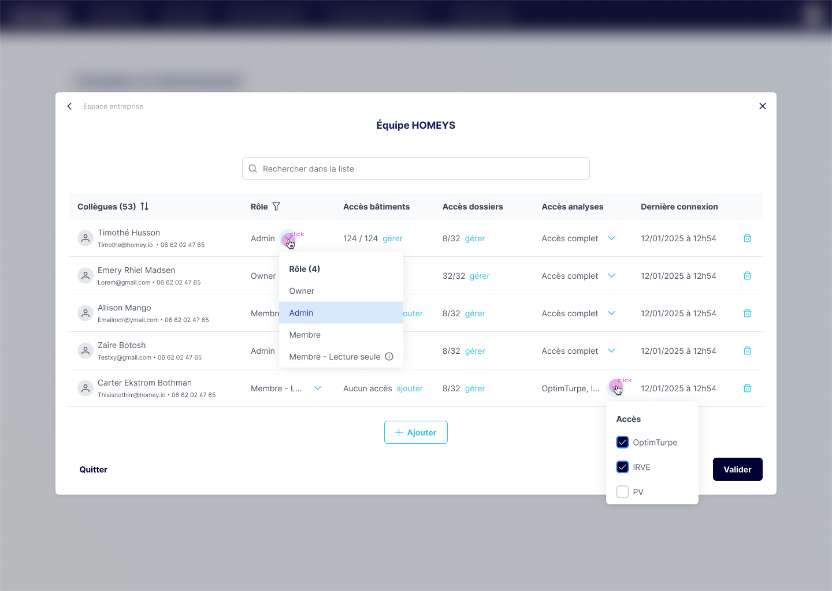Sort colleagues using the arrows icon
832x591 pixels.
[144, 207]
